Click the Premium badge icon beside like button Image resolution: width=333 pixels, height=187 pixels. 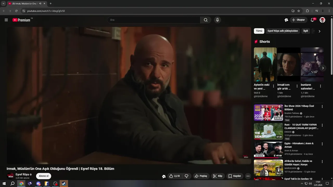(164, 176)
